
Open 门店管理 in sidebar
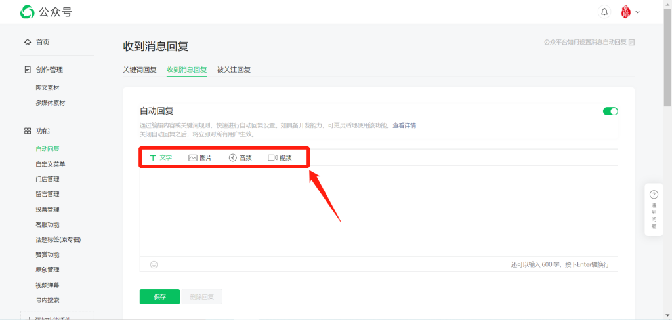[47, 179]
